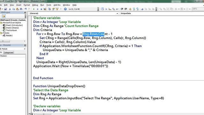Open the Debug menu
204x115 pixels.
pyautogui.click(x=35, y=5)
